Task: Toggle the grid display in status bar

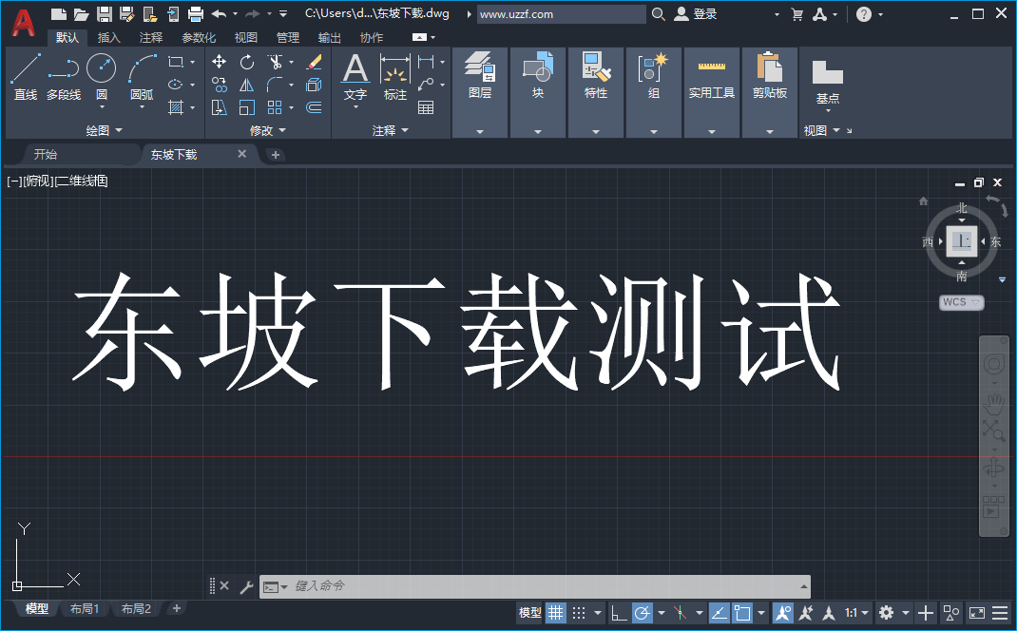Action: tap(554, 613)
